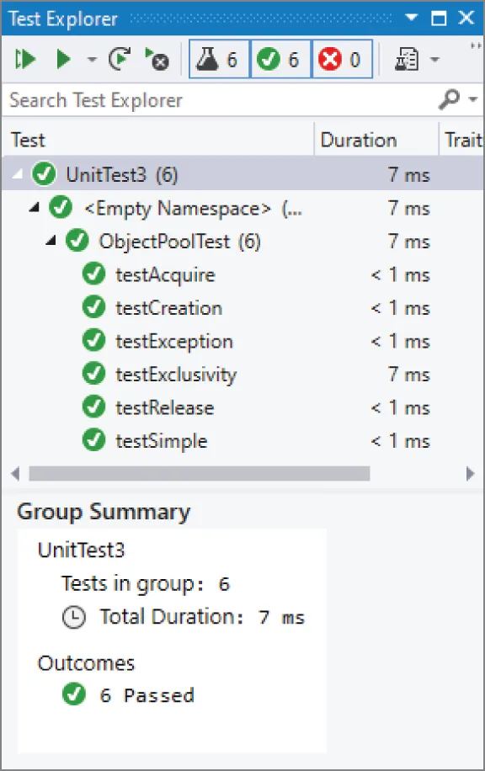Click the Traits column header
The width and height of the screenshot is (485, 771).
pyautogui.click(x=463, y=140)
